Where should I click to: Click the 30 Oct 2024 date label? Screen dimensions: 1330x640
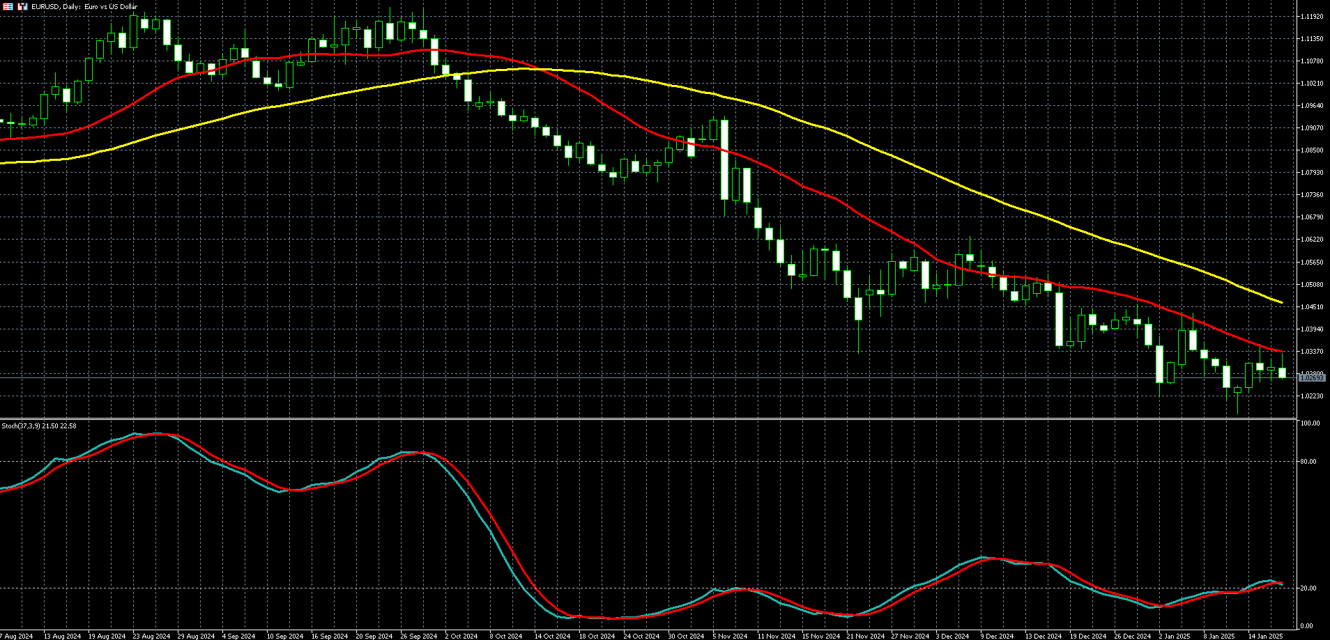(686, 636)
